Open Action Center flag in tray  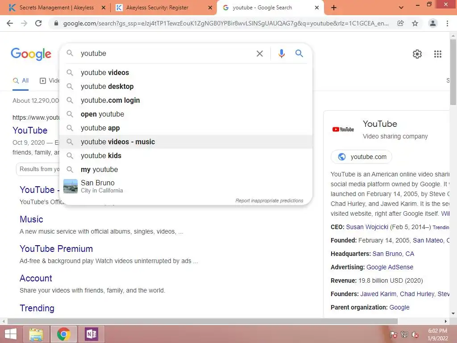click(x=393, y=334)
